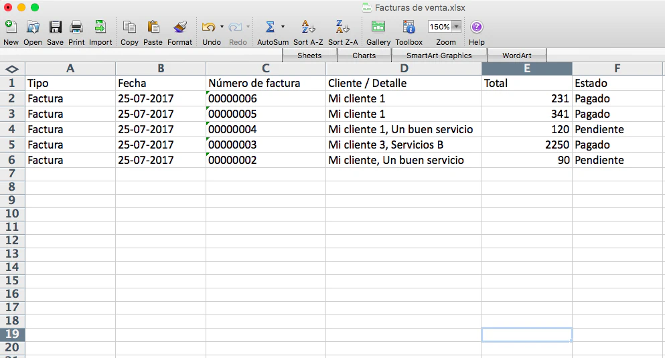Select the Format paintbrush icon
The height and width of the screenshot is (358, 665).
(179, 27)
